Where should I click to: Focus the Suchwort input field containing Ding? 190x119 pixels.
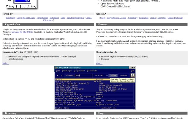click(83, 75)
